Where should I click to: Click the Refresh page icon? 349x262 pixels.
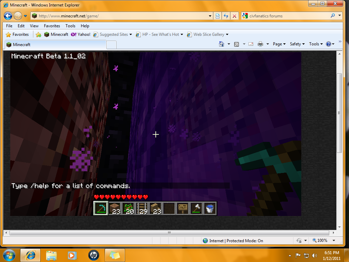click(226, 16)
